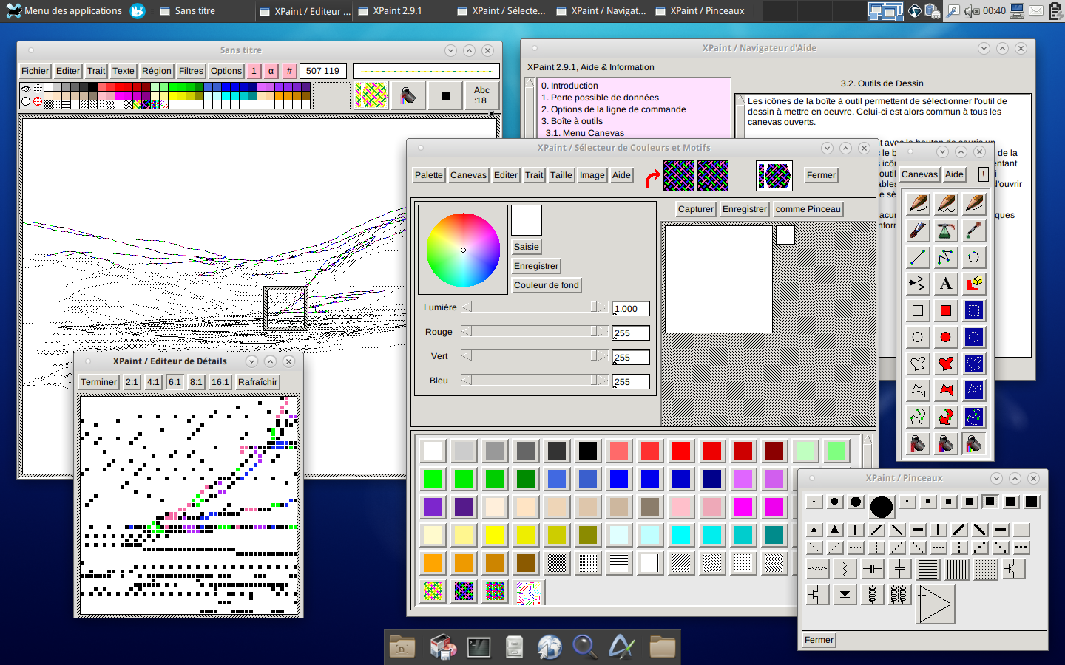1065x665 pixels.
Task: Select the elliptical region selection tool
Action: (x=974, y=337)
